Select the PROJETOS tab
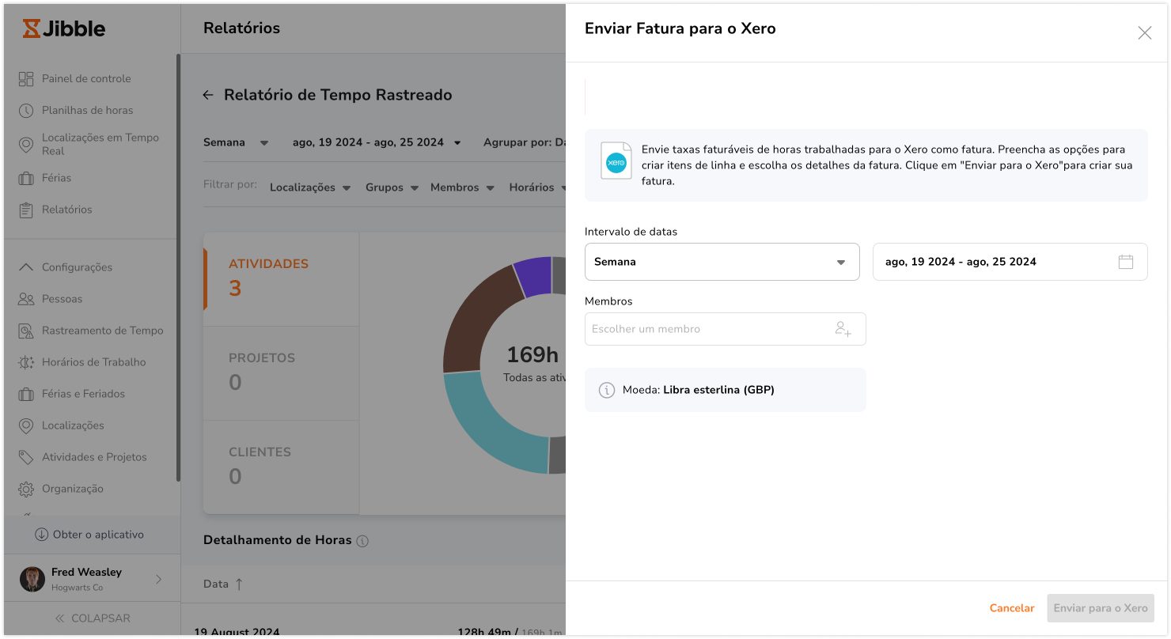The width and height of the screenshot is (1171, 639). pyautogui.click(x=281, y=373)
